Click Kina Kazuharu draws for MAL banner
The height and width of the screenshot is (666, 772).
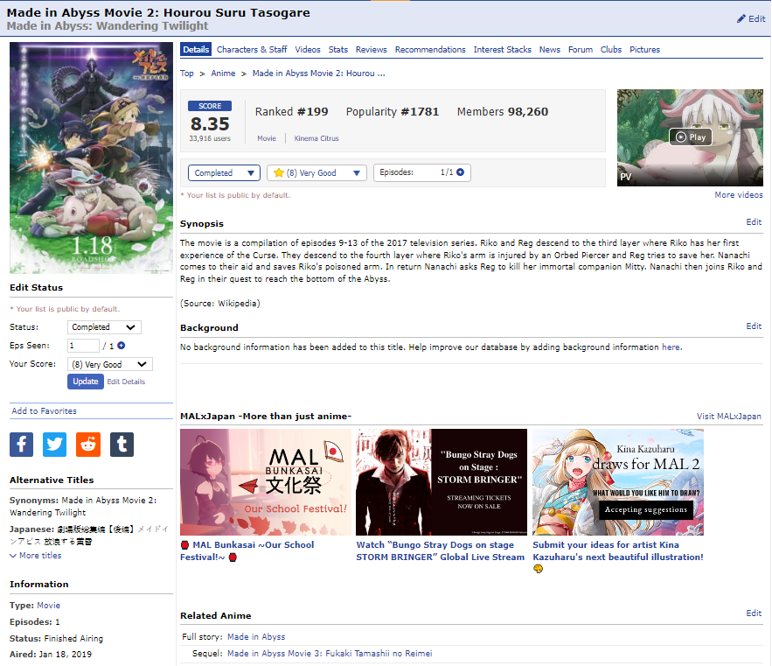[618, 482]
